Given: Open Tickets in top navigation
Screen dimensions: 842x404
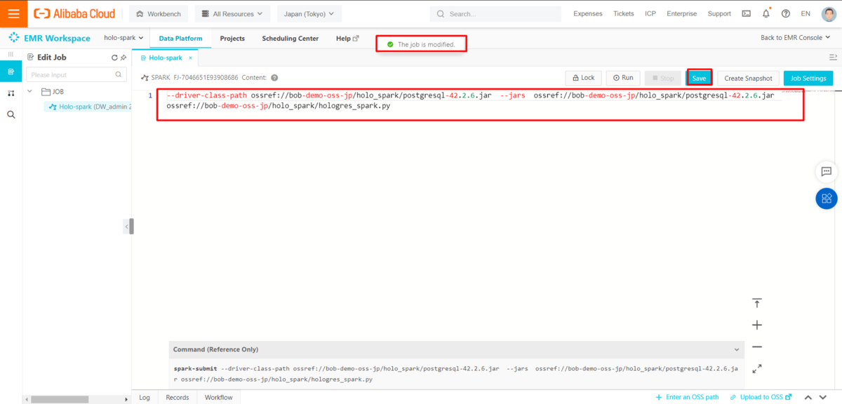Looking at the screenshot, I should click(x=623, y=13).
